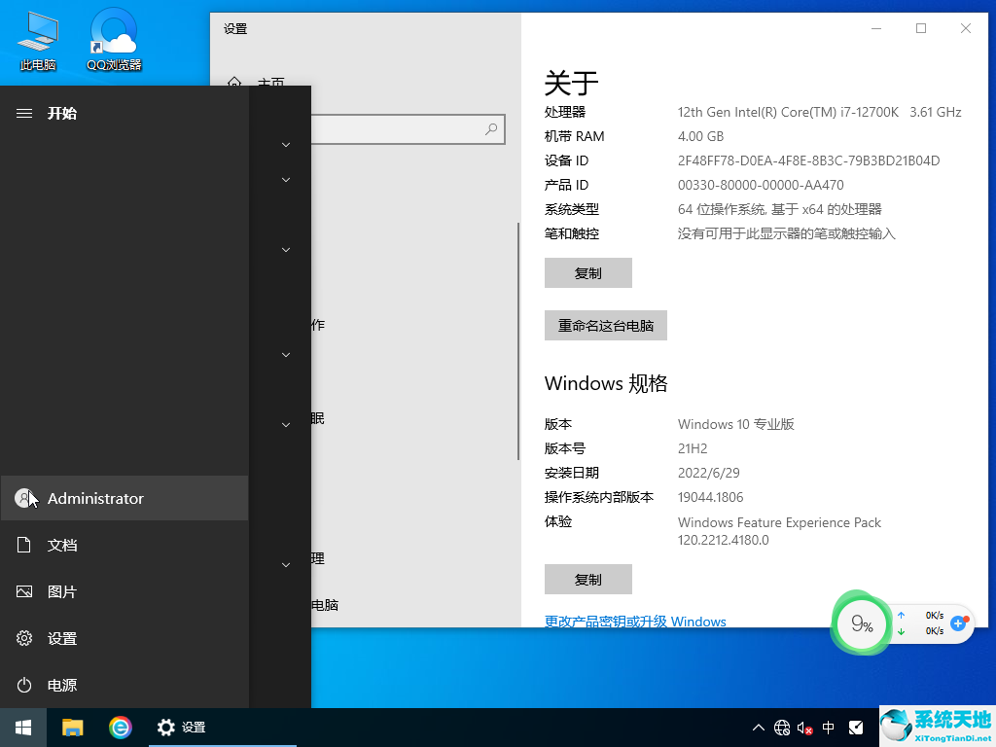The width and height of the screenshot is (996, 747).
Task: Click the Windows Start logo button
Action: 23,728
